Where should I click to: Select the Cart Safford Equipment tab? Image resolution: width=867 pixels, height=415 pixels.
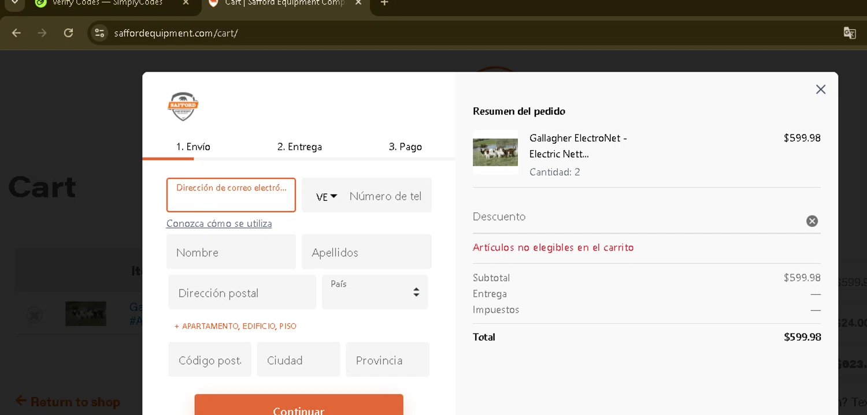point(283,3)
